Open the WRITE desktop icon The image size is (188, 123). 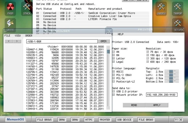(x=10, y=25)
